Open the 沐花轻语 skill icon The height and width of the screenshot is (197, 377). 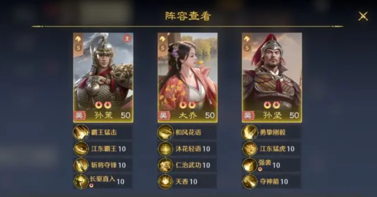point(166,149)
